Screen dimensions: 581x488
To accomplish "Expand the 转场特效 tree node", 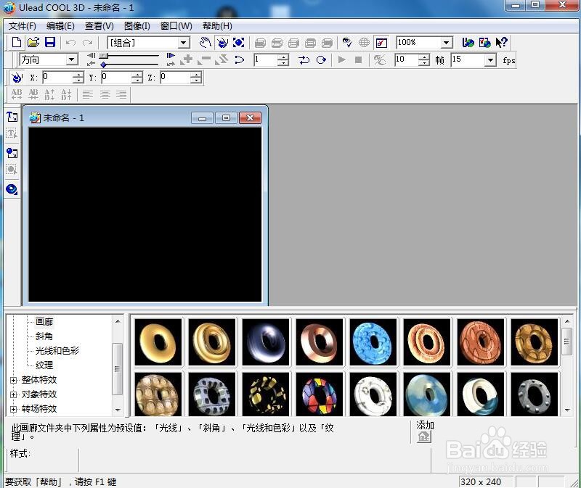I will click(x=13, y=409).
